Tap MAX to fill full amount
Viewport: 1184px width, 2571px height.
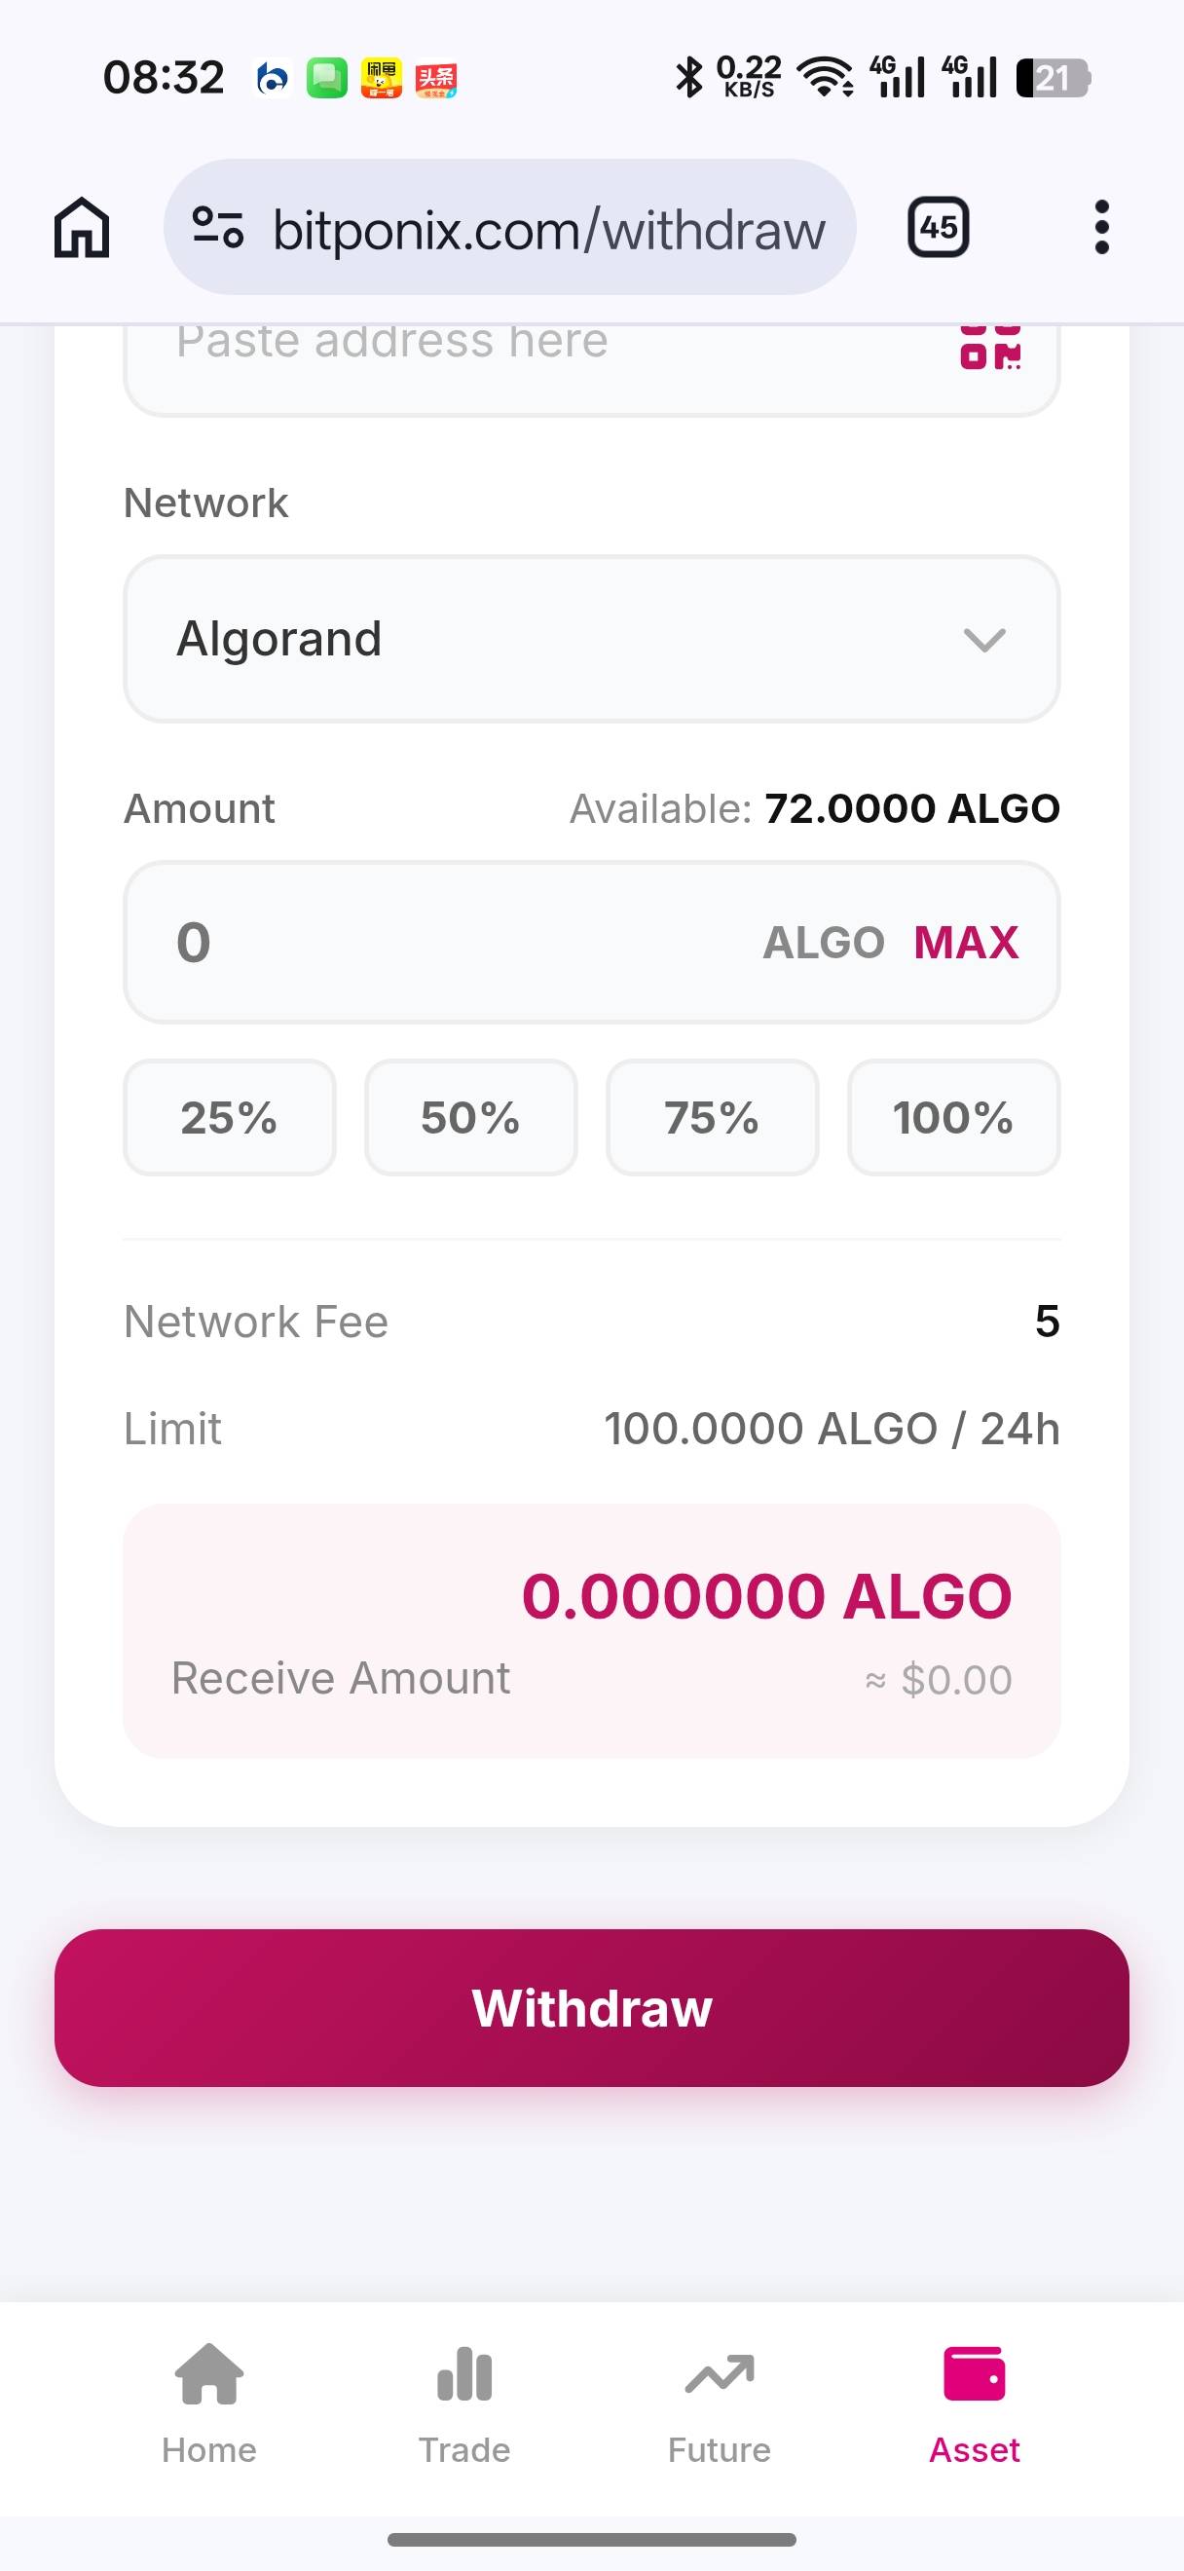[966, 942]
